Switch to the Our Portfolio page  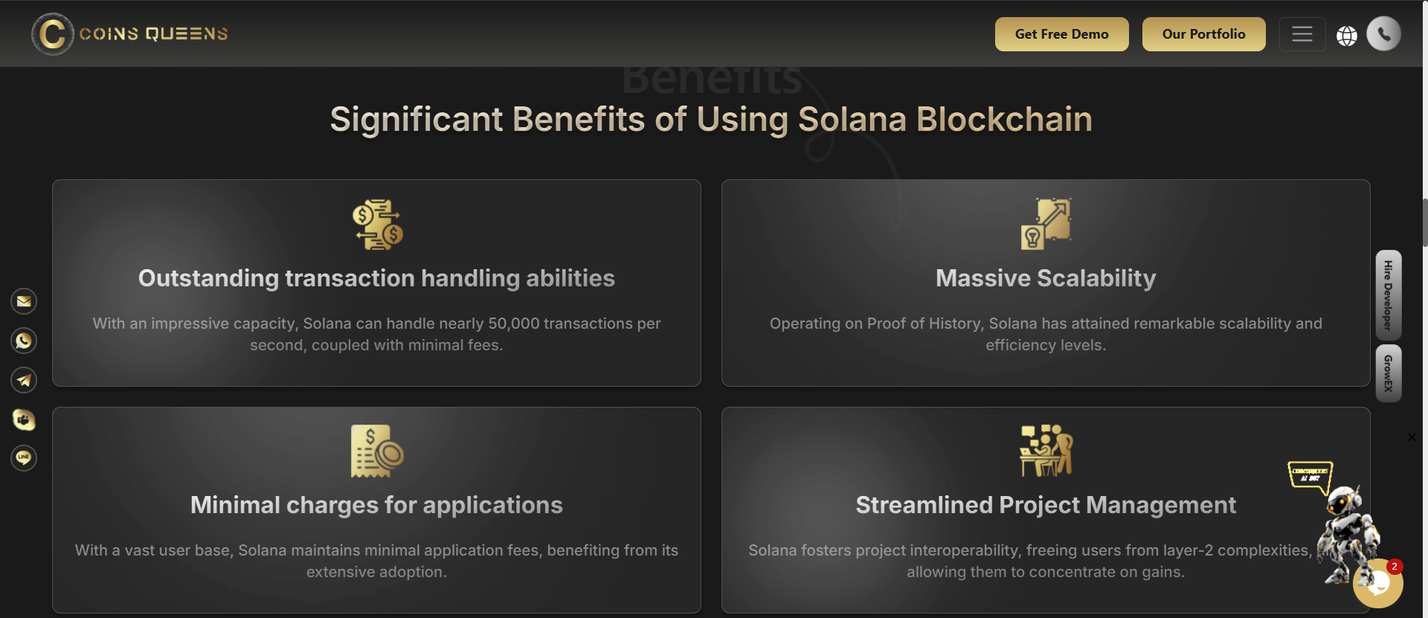pos(1203,33)
